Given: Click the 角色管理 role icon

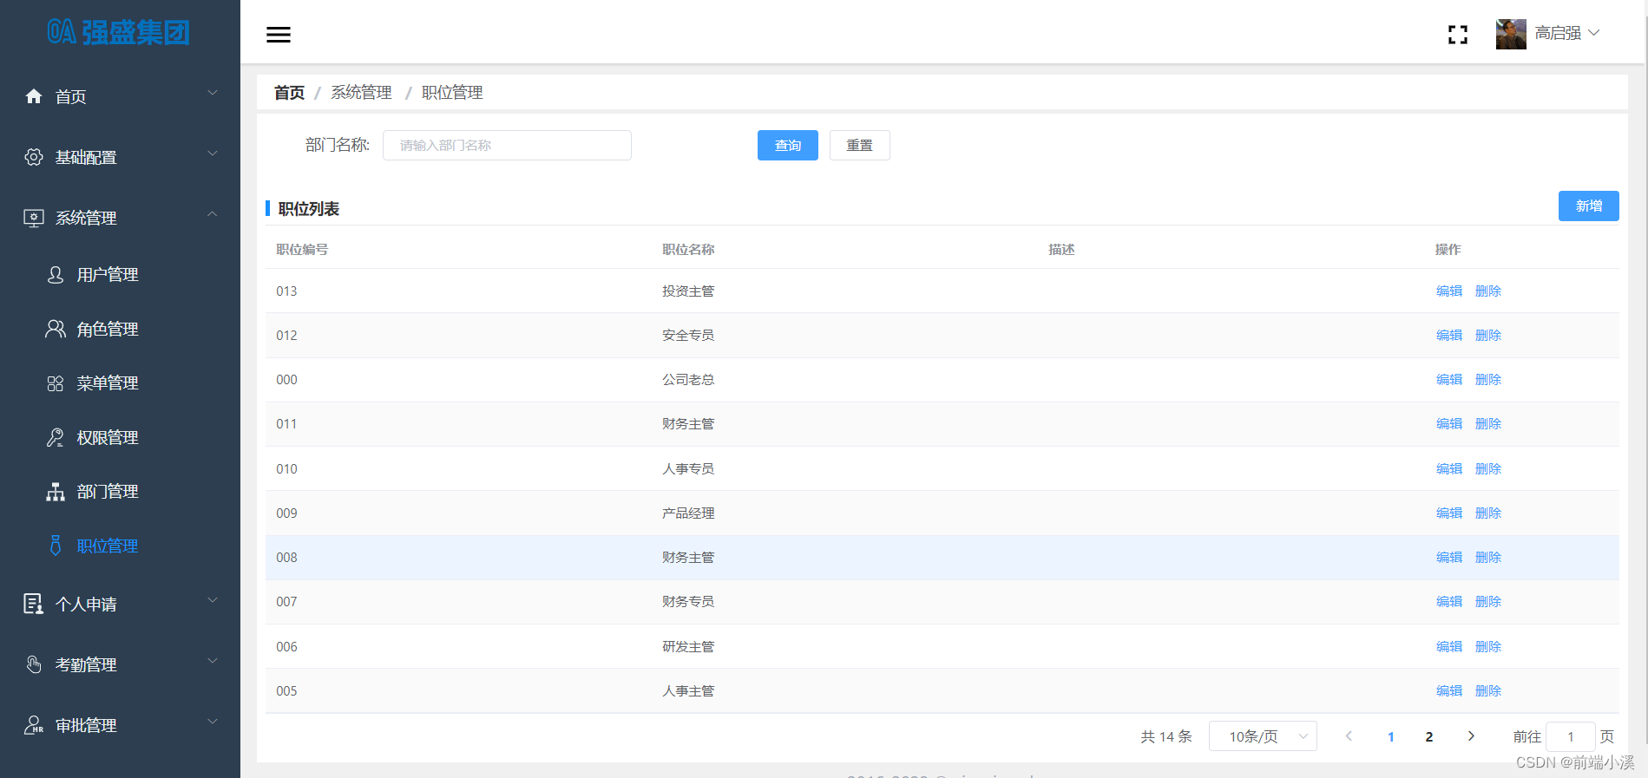Looking at the screenshot, I should 56,329.
